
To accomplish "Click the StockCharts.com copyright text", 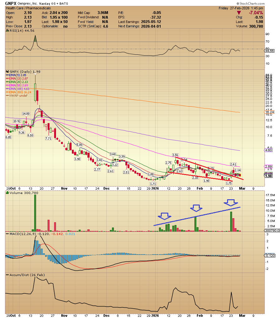I will click(250, 3).
